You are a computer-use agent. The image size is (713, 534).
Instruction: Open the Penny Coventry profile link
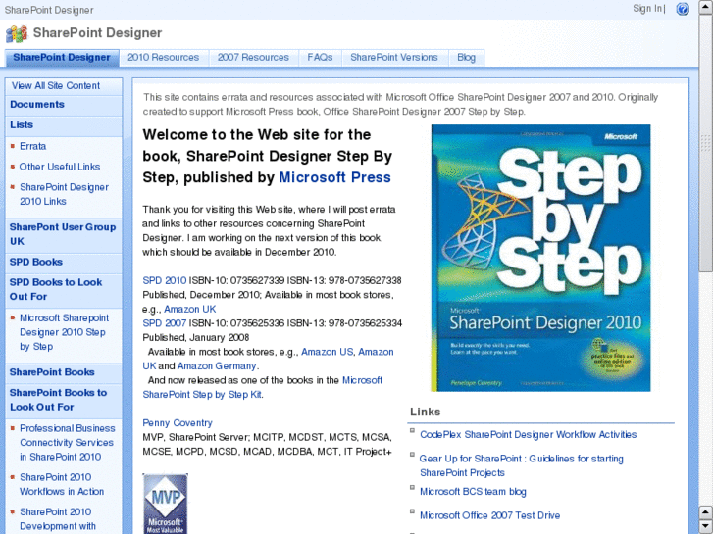(178, 423)
